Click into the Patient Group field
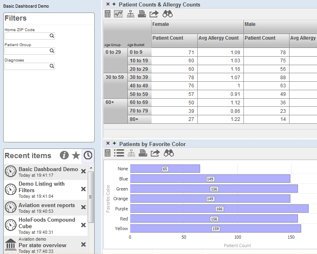Image resolution: width=317 pixels, height=254 pixels. (x=30, y=51)
